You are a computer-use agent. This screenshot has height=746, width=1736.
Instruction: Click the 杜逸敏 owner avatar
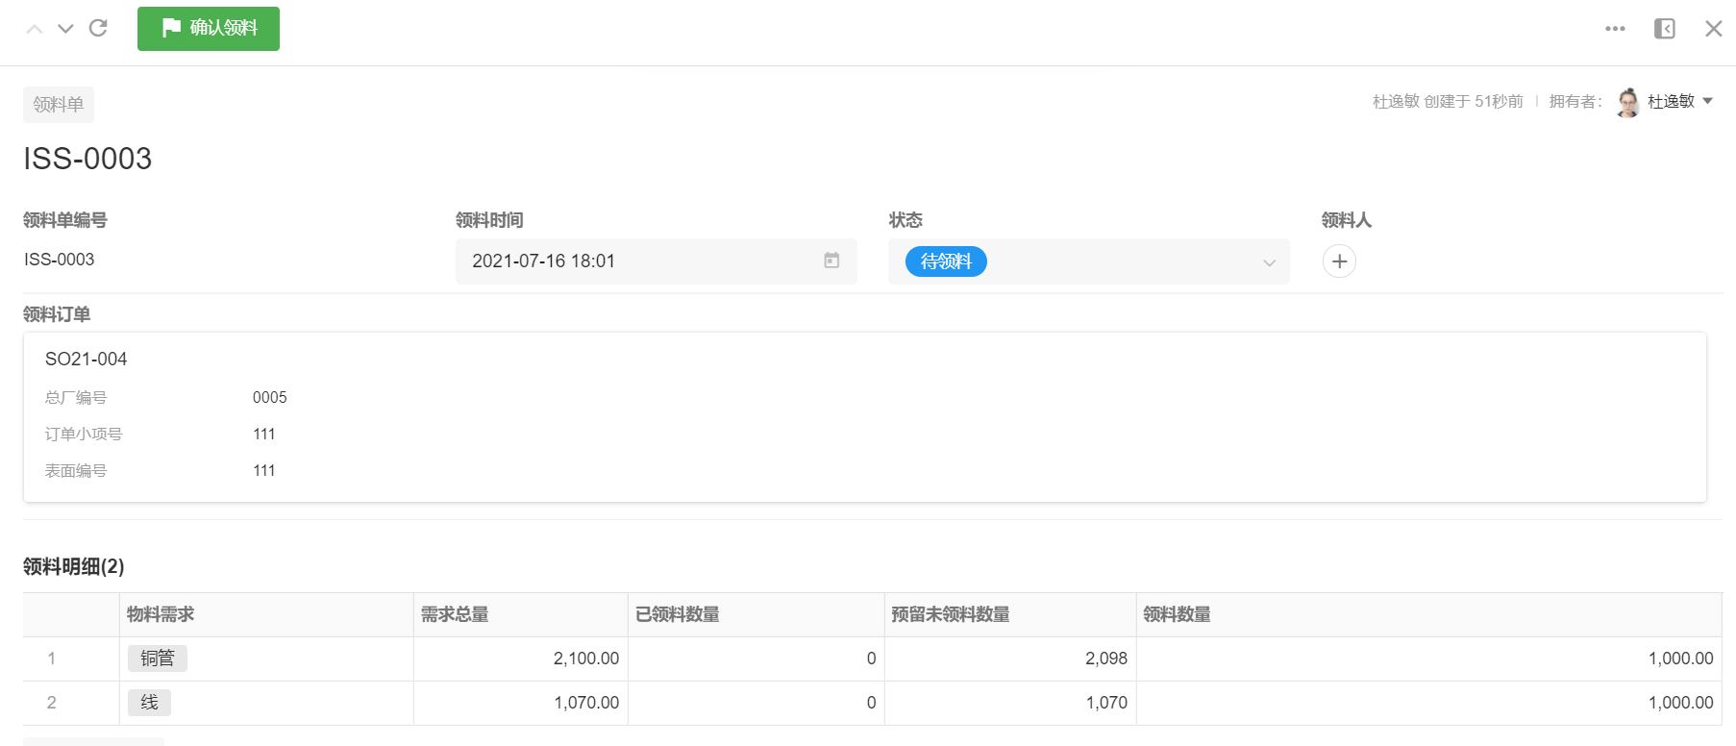[x=1628, y=102]
